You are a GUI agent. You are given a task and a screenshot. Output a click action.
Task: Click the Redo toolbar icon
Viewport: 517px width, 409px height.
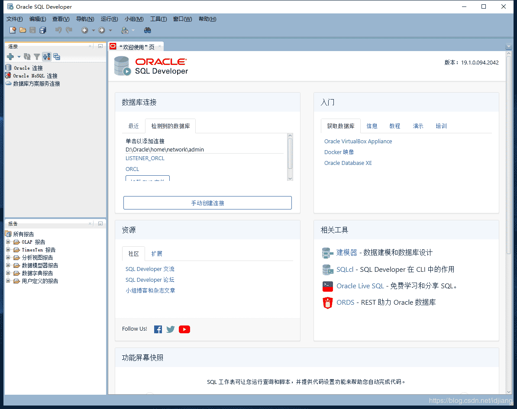(x=68, y=30)
